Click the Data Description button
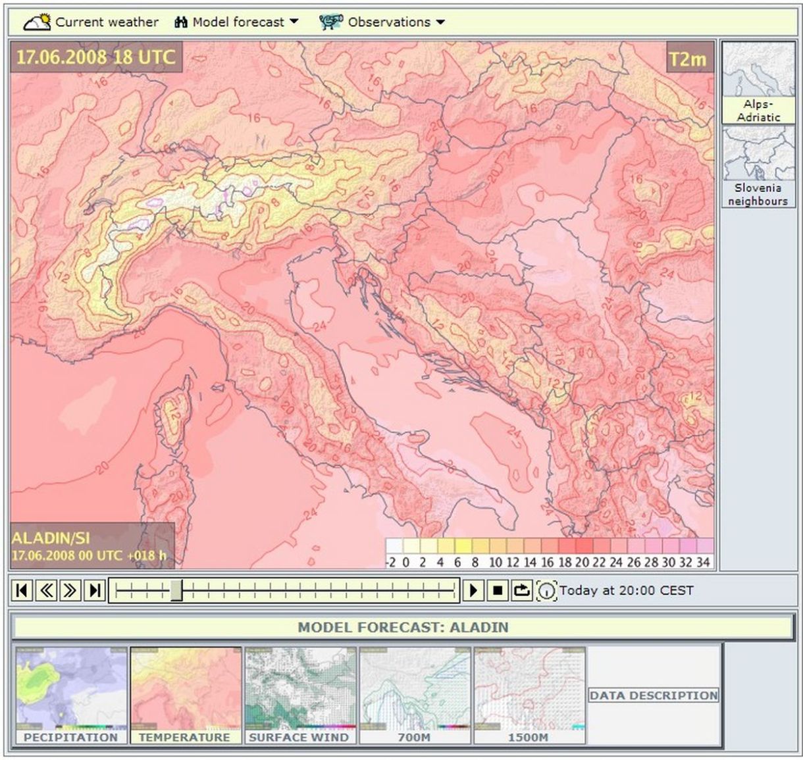 point(654,696)
